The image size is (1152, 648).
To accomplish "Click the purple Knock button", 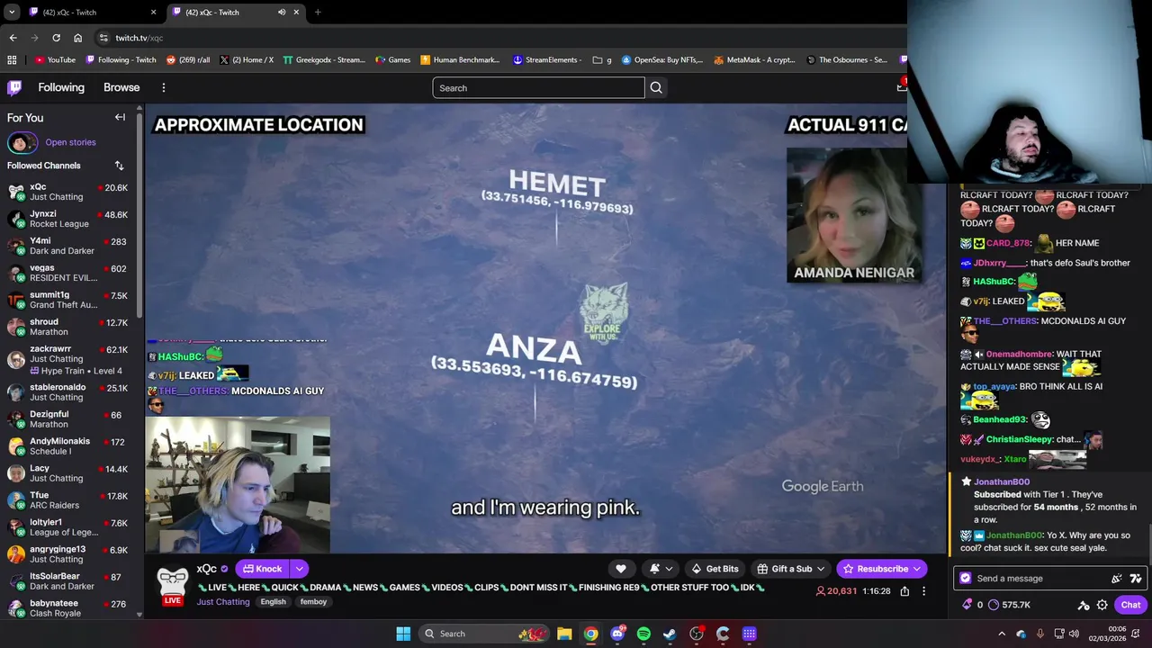I will coord(262,569).
